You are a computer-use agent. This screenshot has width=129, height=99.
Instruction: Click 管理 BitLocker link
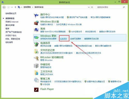pyautogui.click(x=46, y=60)
